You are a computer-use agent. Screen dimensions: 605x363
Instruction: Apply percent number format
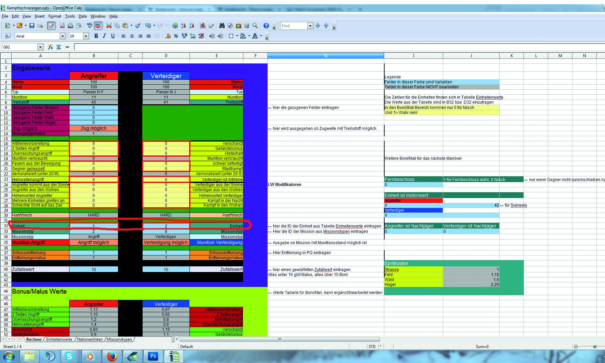pyautogui.click(x=176, y=36)
